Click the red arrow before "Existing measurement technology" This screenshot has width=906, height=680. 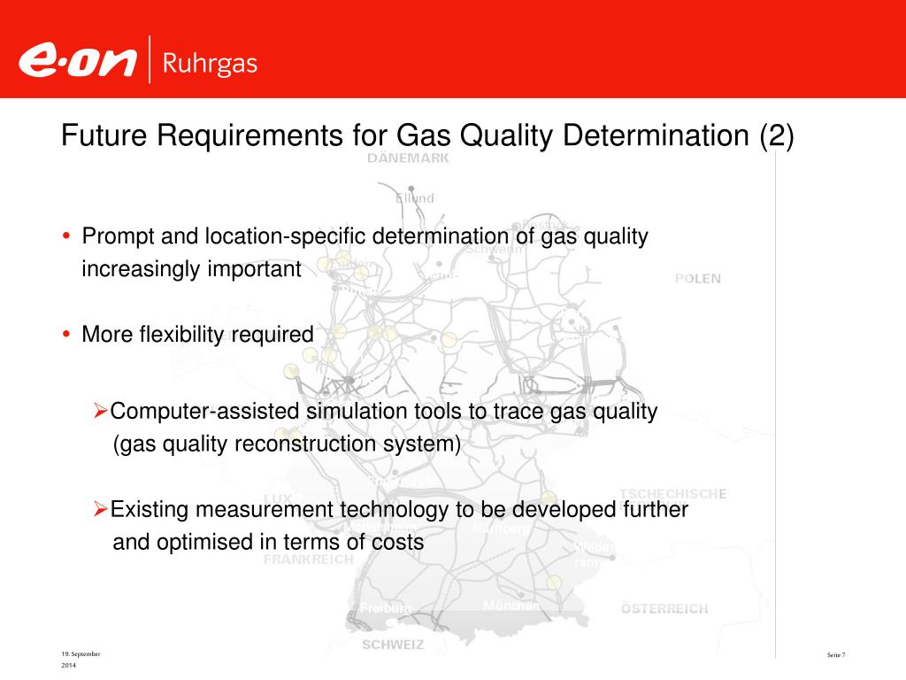pyautogui.click(x=101, y=509)
